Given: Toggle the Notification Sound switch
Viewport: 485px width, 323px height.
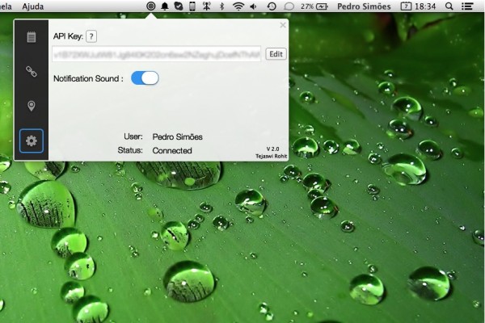Looking at the screenshot, I should pyautogui.click(x=145, y=78).
